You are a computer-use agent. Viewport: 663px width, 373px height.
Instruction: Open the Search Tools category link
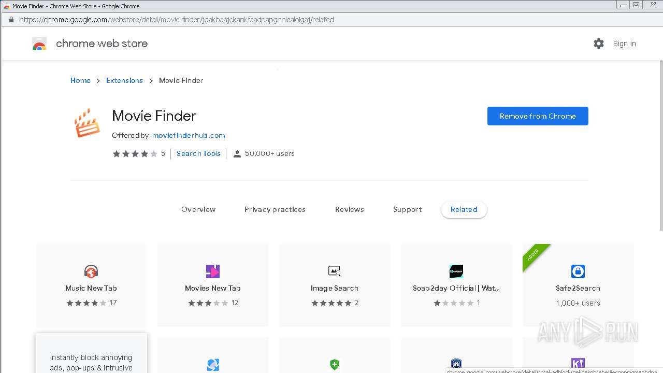coord(198,153)
